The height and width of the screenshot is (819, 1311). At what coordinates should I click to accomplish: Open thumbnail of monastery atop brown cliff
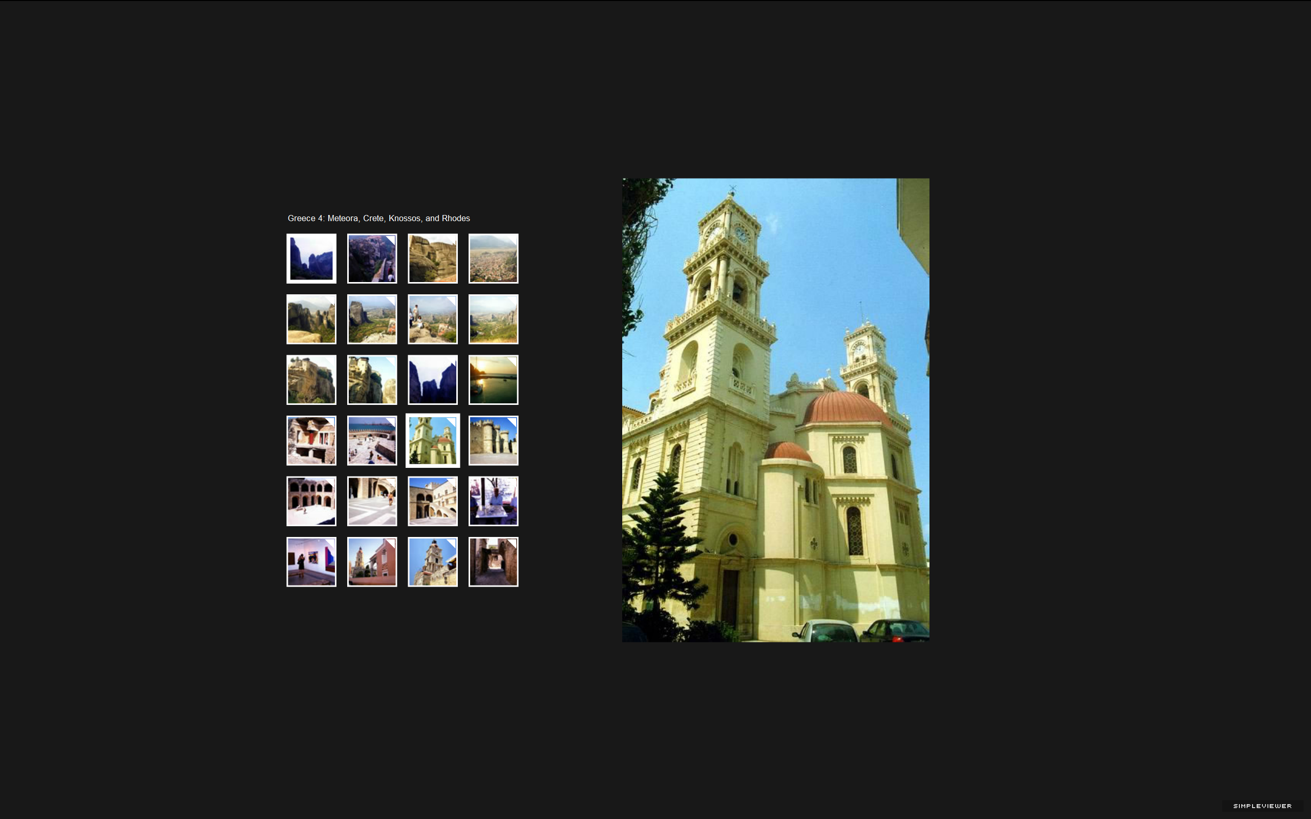(311, 380)
